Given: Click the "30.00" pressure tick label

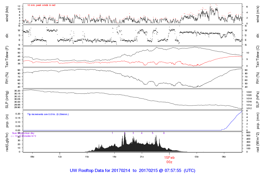Looking at the screenshot, I should (17, 102).
